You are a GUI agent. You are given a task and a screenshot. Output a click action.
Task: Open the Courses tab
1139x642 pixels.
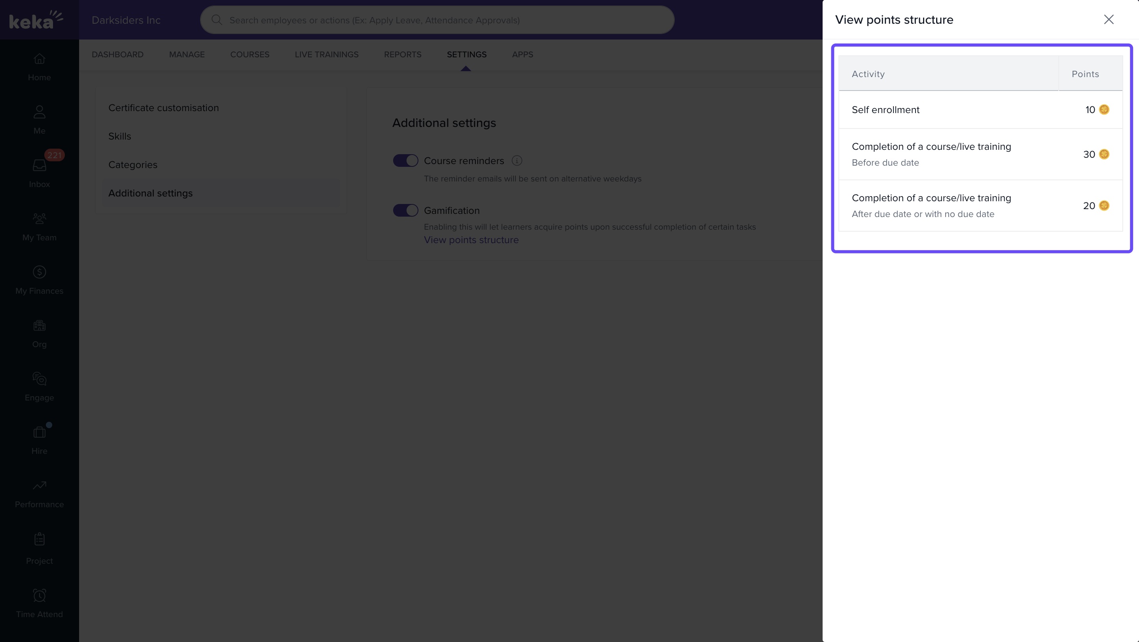point(250,54)
